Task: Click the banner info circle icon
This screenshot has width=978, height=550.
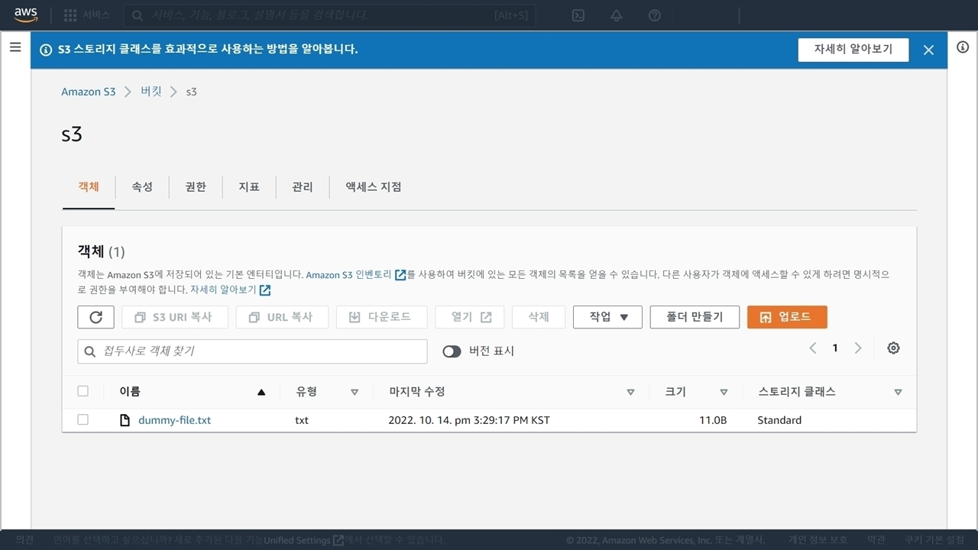Action: (46, 50)
